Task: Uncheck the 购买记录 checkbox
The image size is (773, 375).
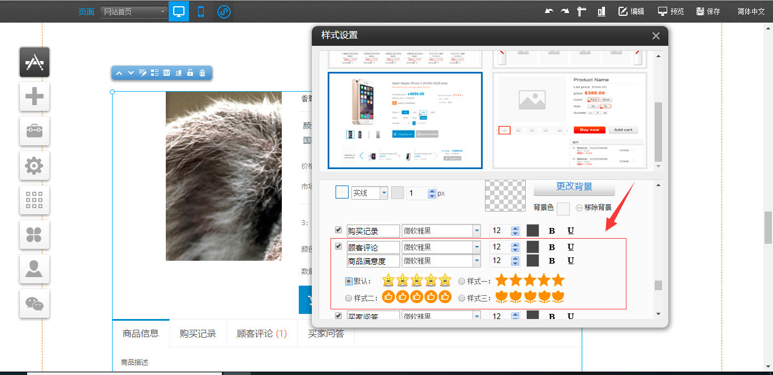Action: click(x=338, y=230)
